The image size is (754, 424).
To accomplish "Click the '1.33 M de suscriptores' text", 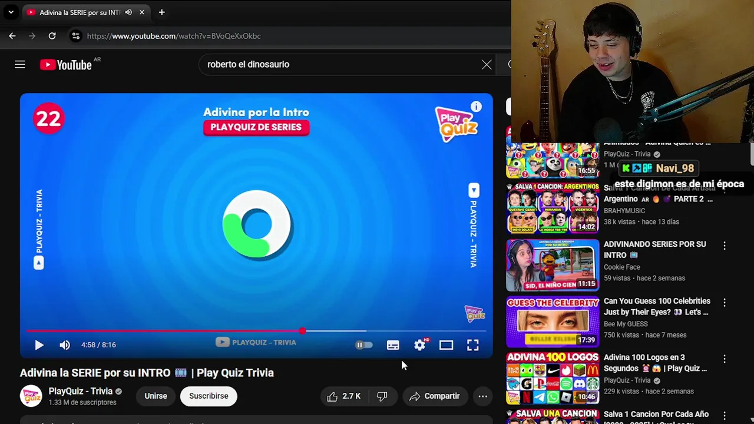I will pos(82,403).
